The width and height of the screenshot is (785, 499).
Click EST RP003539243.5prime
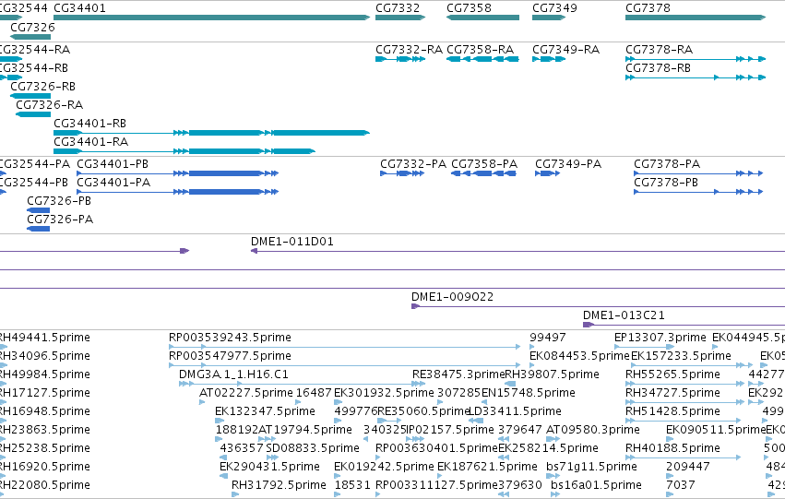click(x=230, y=338)
